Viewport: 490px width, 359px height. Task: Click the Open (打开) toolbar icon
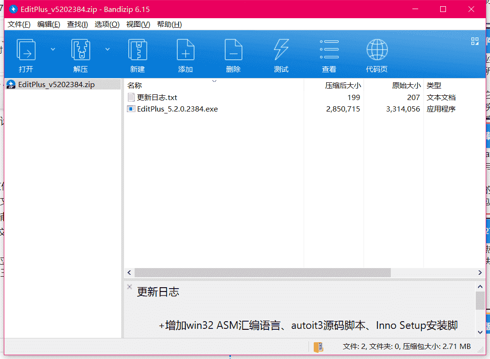pyautogui.click(x=26, y=50)
